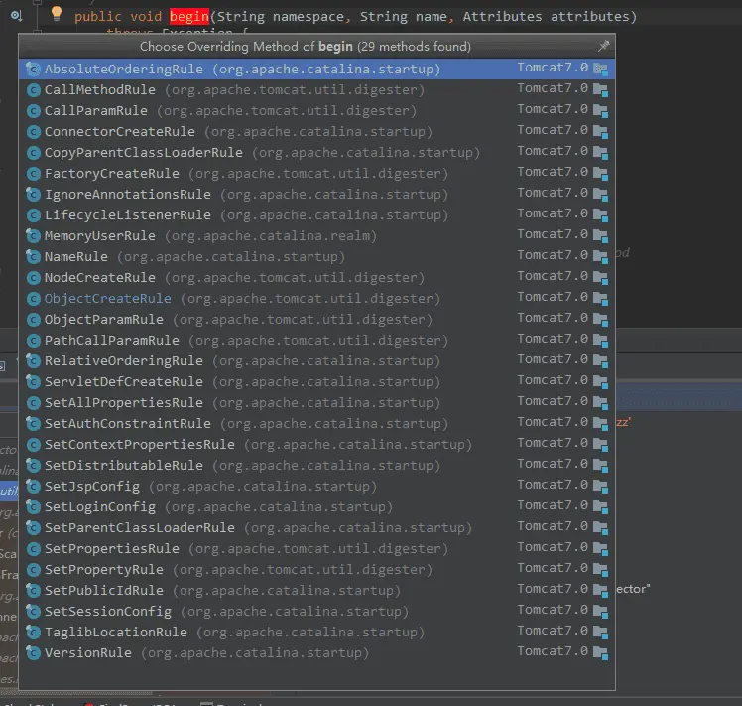The height and width of the screenshot is (706, 742).
Task: Select VersionRule at list bottom
Action: click(x=316, y=652)
